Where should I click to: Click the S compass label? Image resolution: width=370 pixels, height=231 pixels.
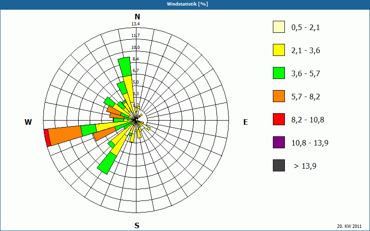point(137,225)
